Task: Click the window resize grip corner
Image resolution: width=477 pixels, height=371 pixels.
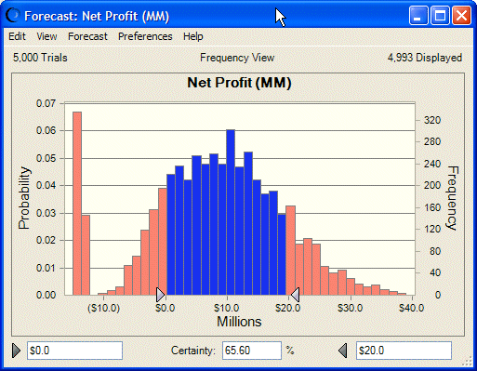Action: point(467,362)
